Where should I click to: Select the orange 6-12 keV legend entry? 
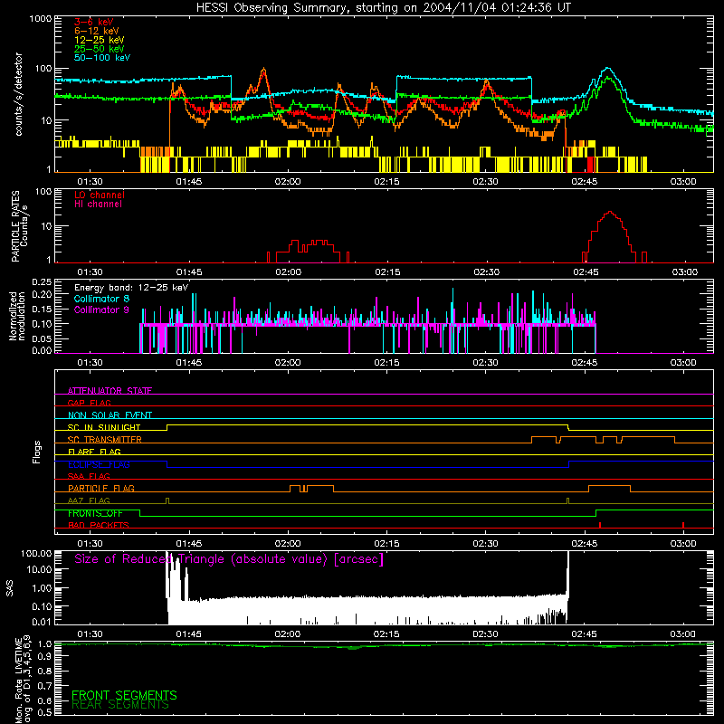[x=97, y=31]
